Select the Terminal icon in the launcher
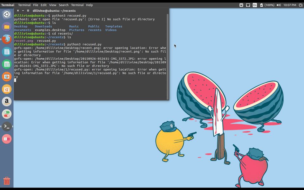This screenshot has height=190, width=304. point(7,126)
